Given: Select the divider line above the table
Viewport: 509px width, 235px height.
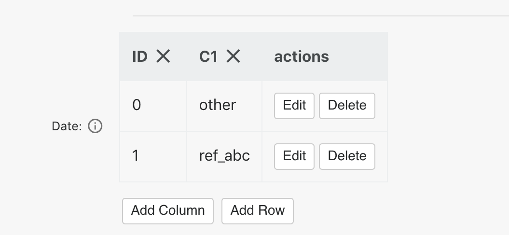Looking at the screenshot, I should point(321,15).
